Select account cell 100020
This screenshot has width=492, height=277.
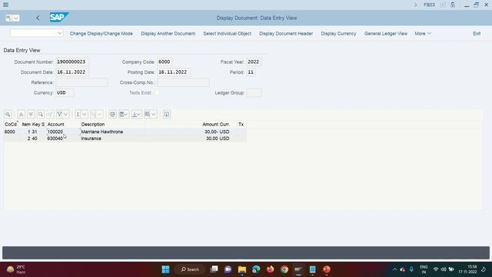pos(63,132)
